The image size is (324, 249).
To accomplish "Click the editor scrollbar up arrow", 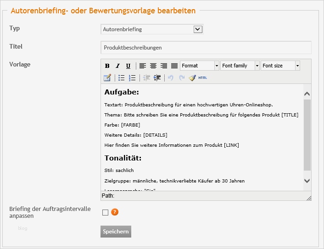I will click(307, 94).
